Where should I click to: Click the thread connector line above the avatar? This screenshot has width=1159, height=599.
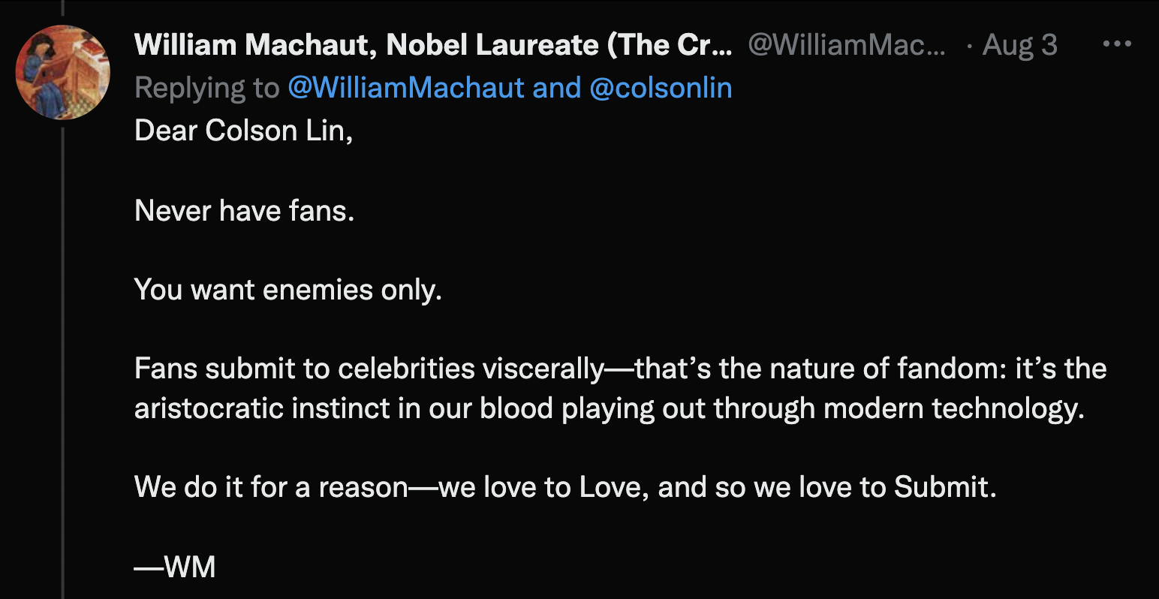(63, 9)
